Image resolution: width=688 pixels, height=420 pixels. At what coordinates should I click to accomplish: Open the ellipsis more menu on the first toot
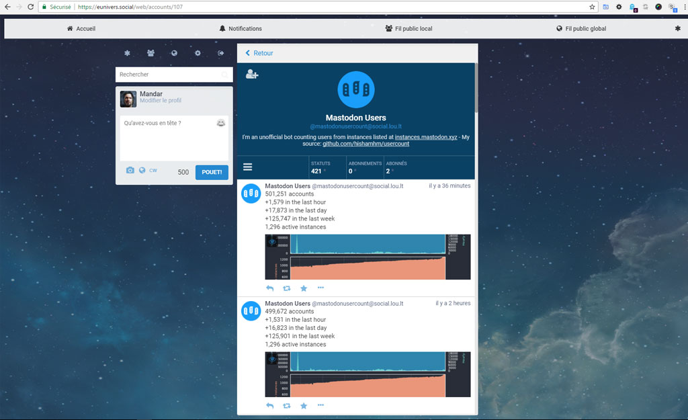[x=320, y=288]
